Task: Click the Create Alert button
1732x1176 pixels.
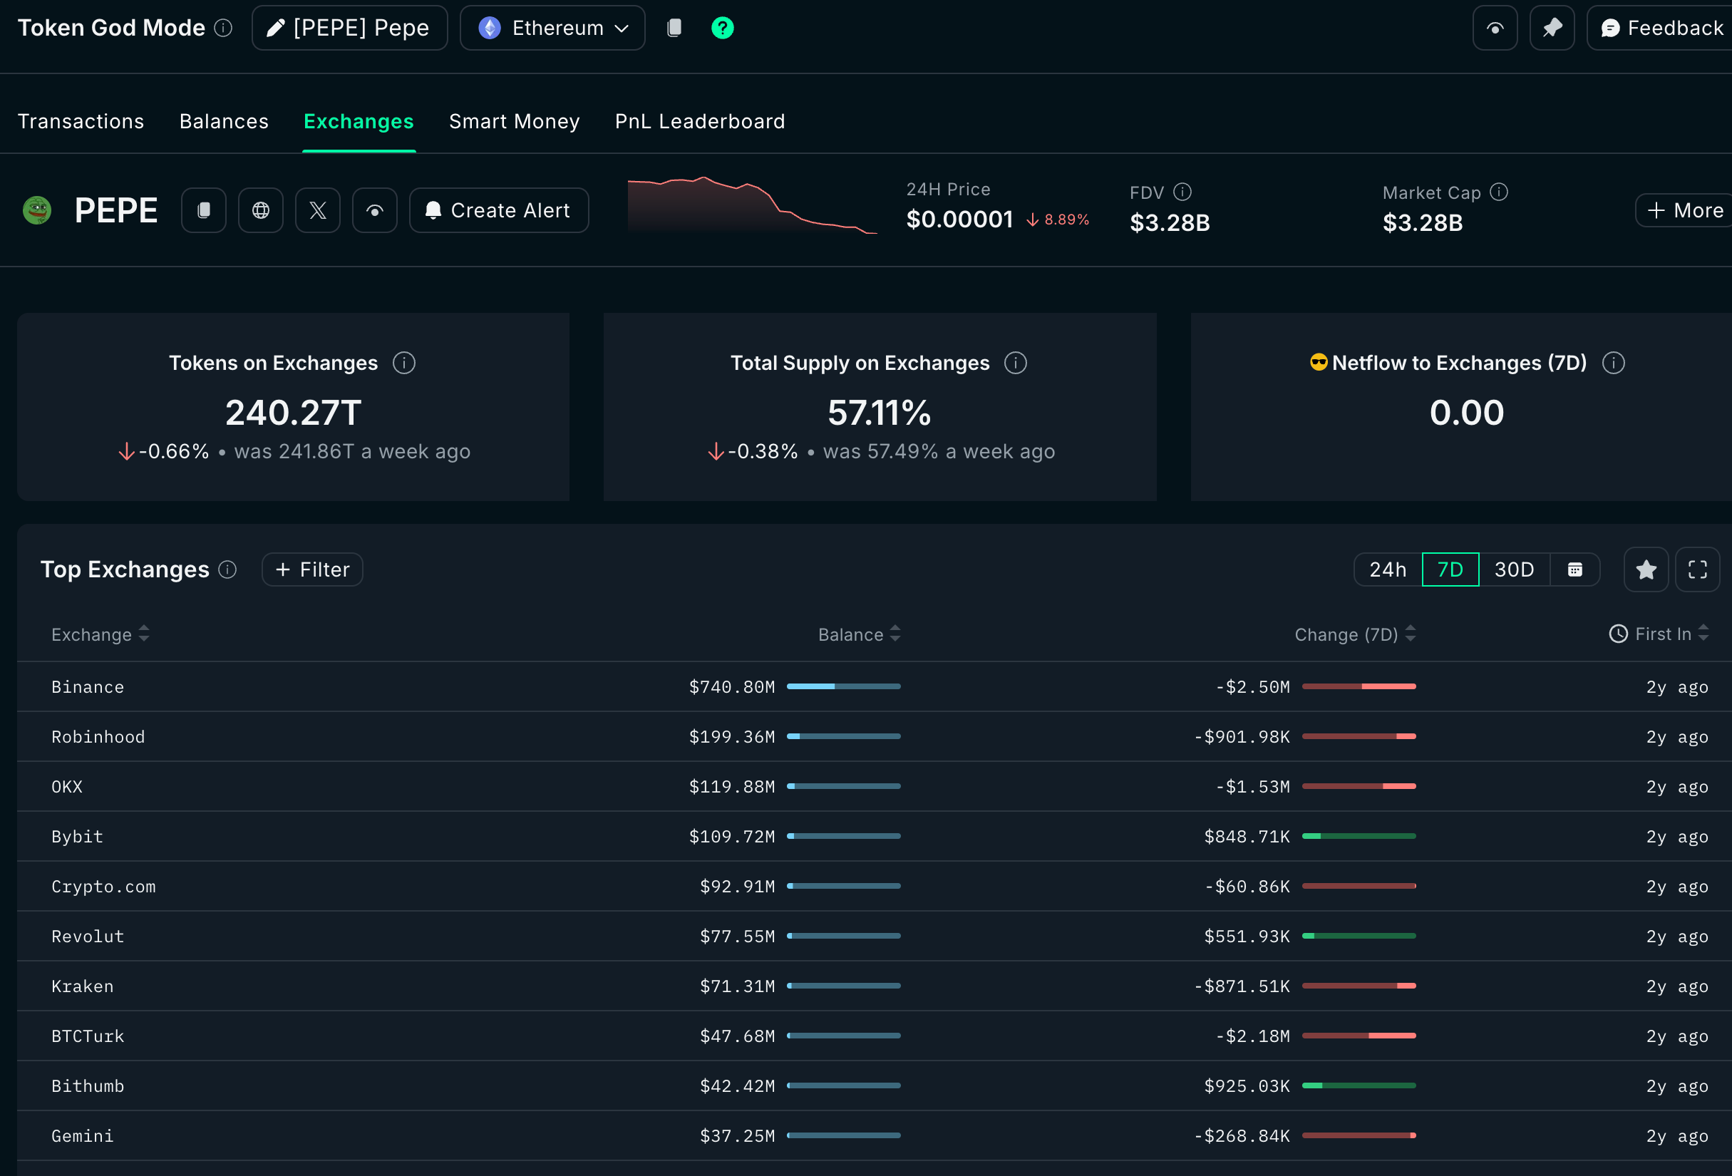Action: [x=499, y=210]
